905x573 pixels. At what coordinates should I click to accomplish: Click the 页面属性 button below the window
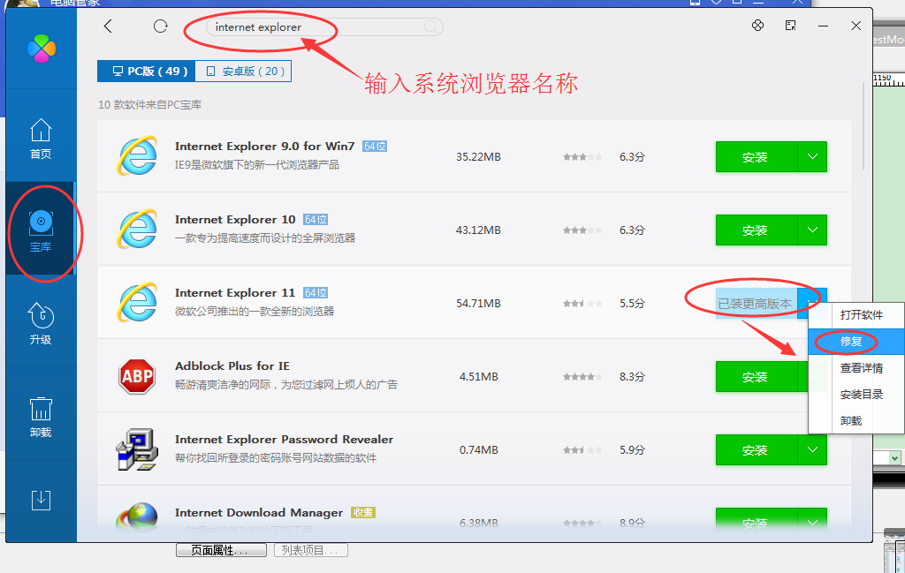221,550
